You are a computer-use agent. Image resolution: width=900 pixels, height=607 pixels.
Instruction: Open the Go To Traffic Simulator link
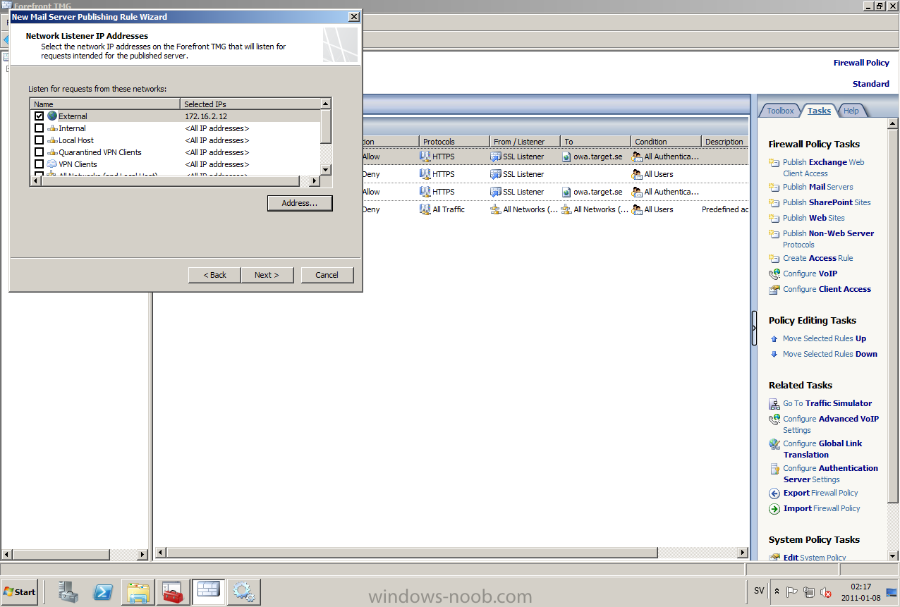827,403
